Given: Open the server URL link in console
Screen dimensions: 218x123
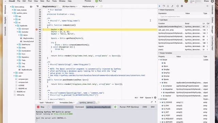Looking at the screenshot, I should coord(63,114).
